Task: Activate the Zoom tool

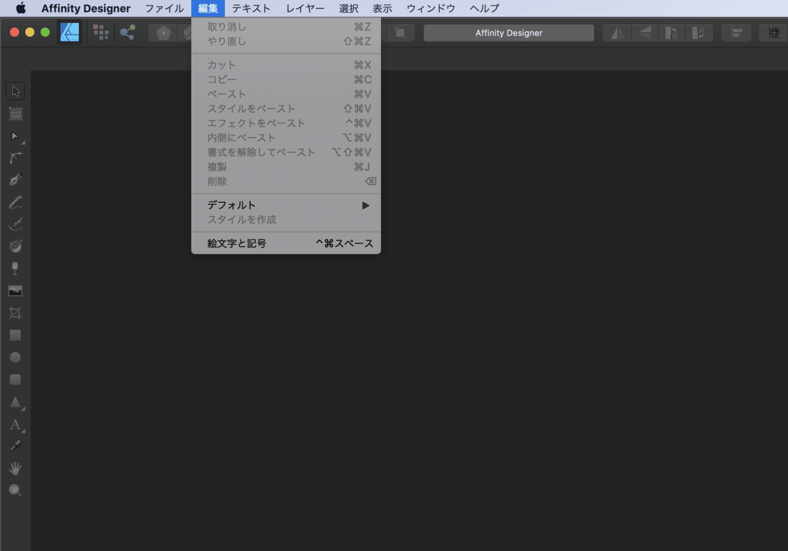Action: coord(15,490)
